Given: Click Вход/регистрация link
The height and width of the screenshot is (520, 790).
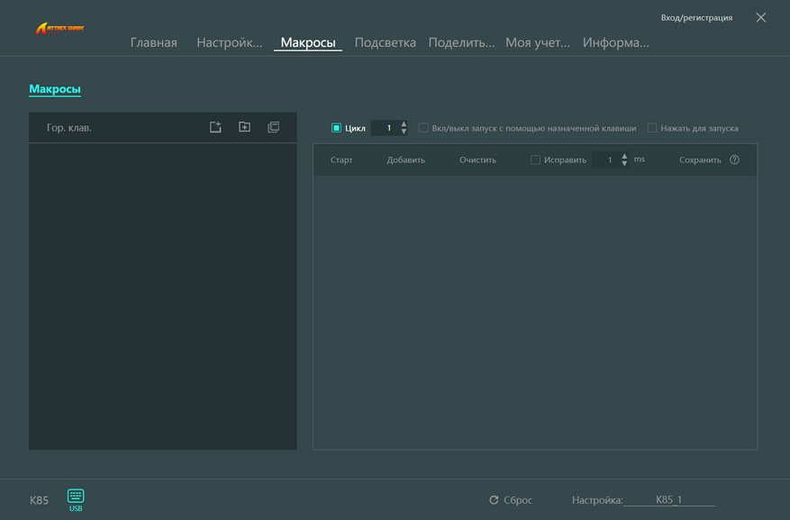Looking at the screenshot, I should click(697, 18).
